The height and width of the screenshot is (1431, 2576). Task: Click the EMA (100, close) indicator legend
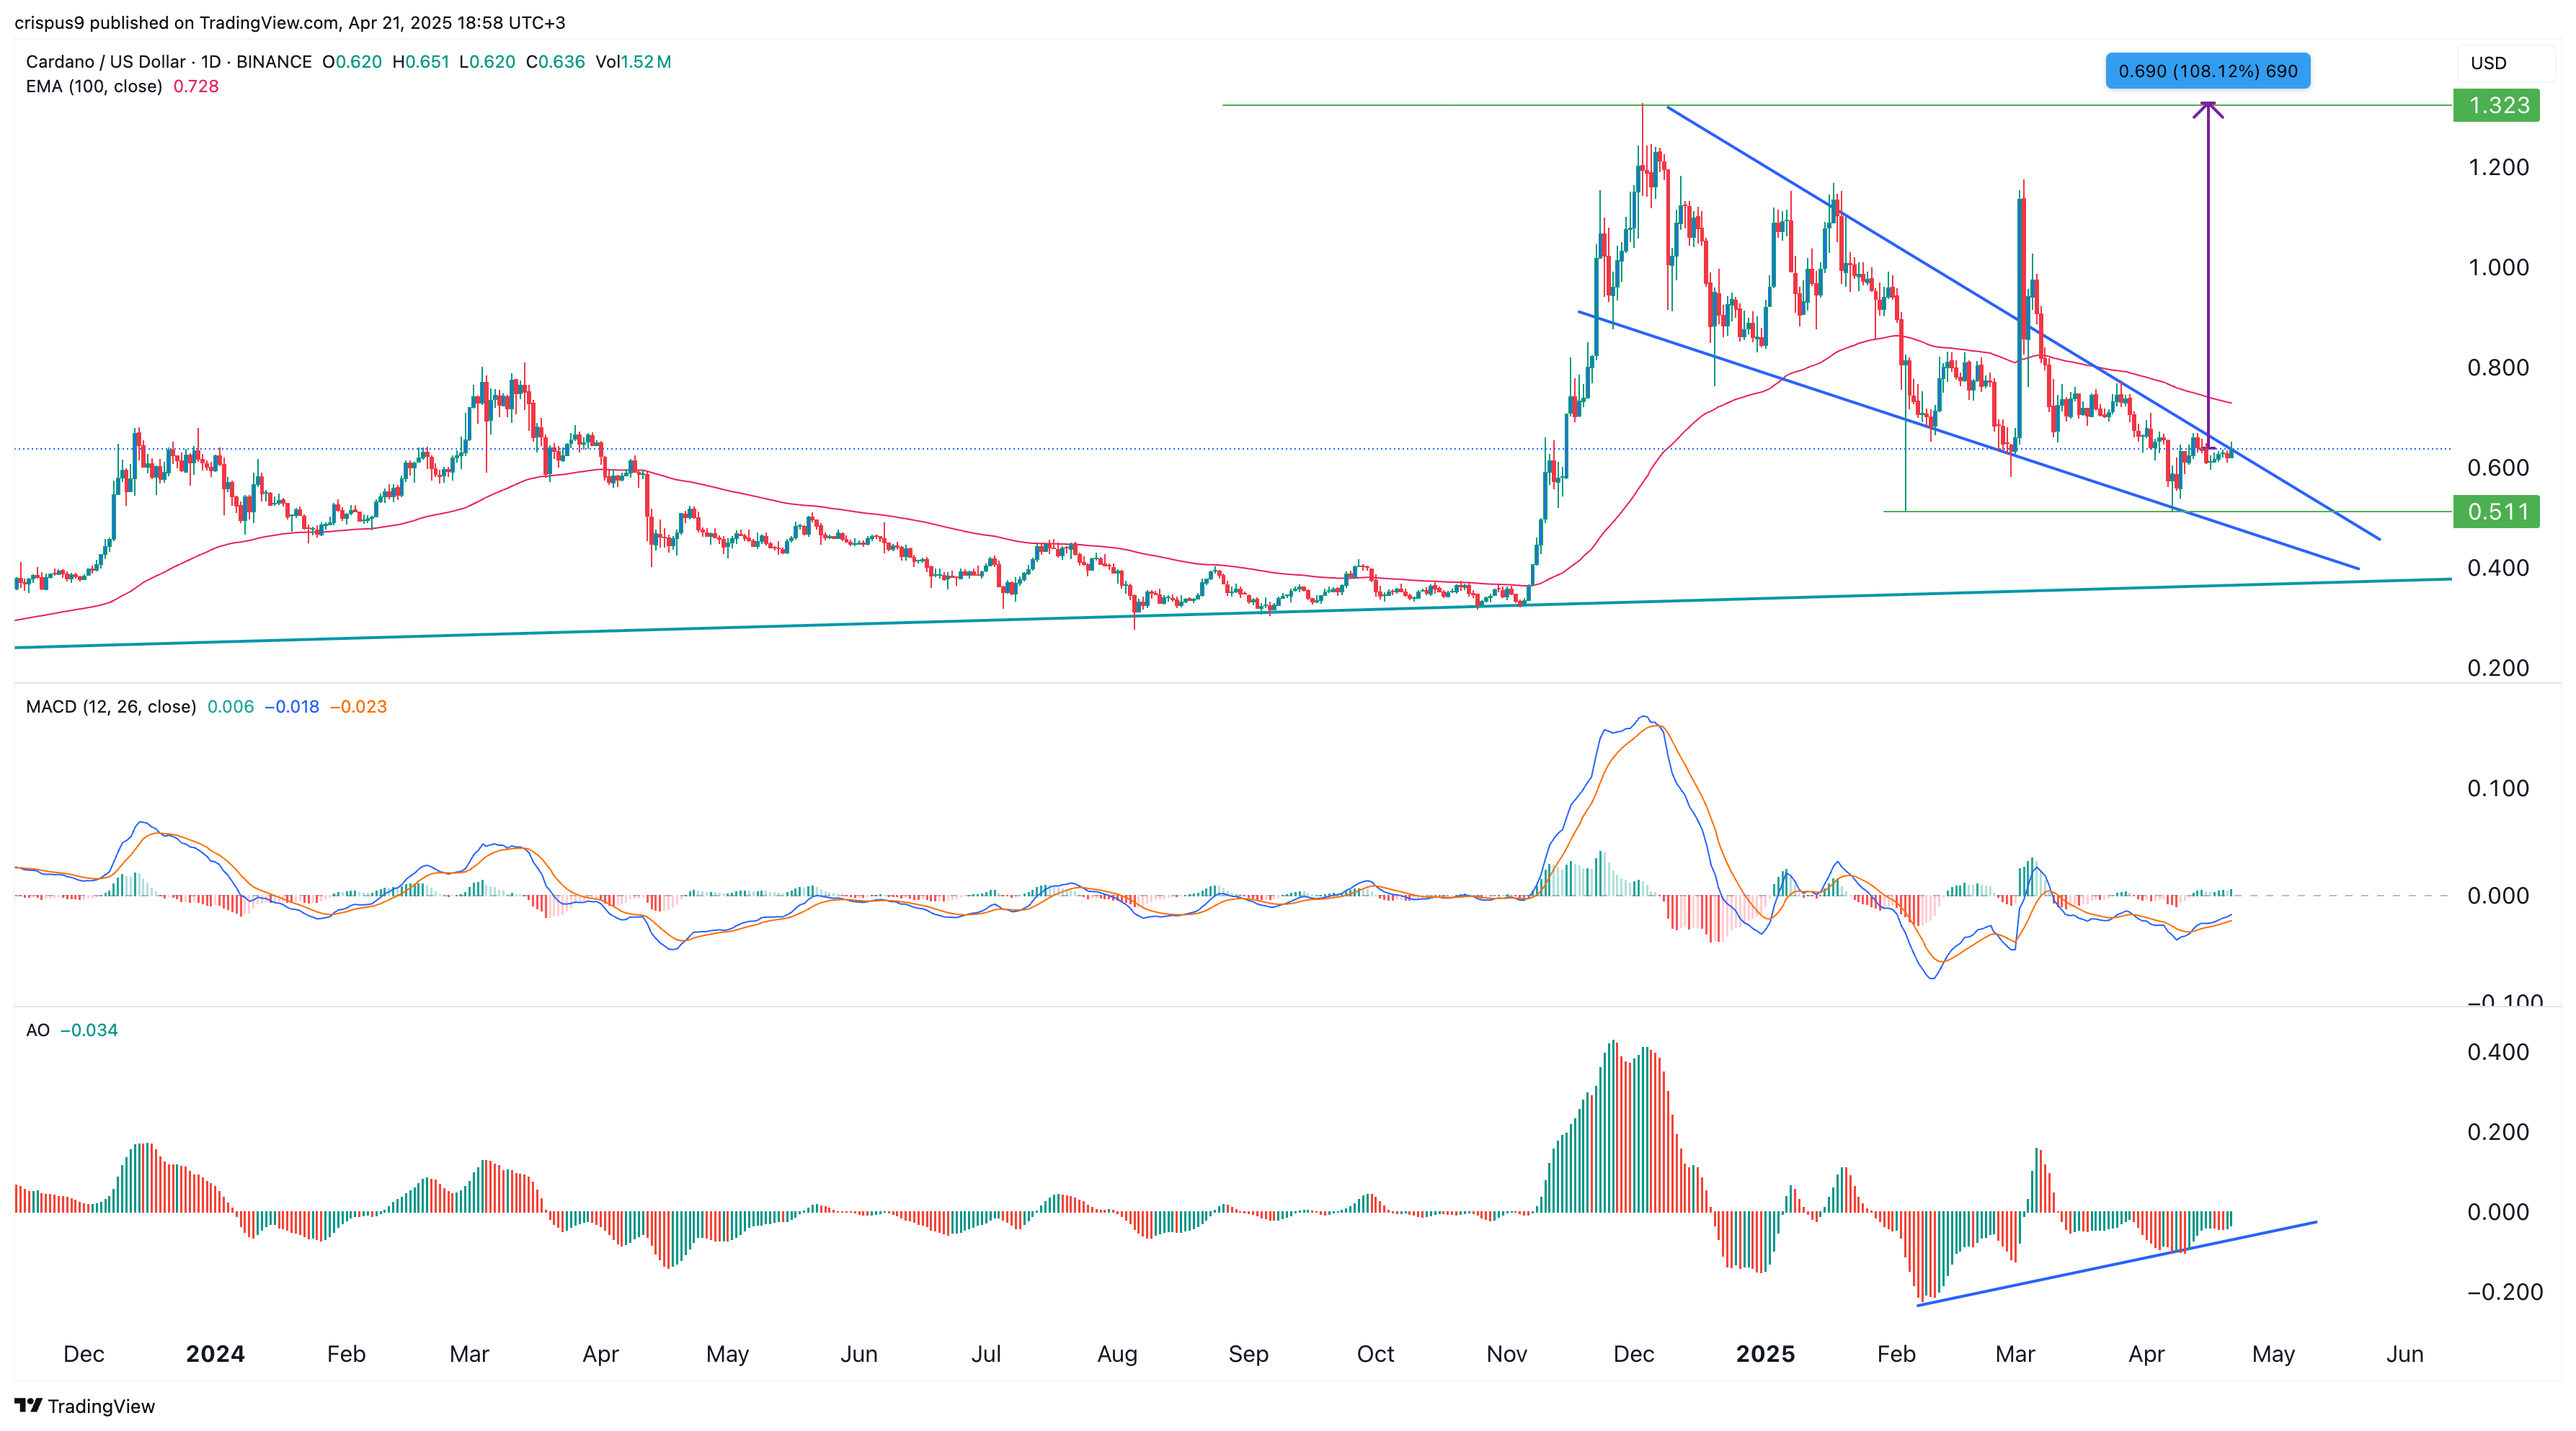(x=94, y=87)
